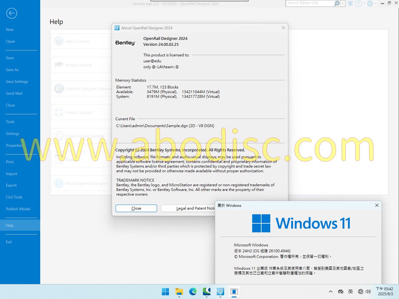
Task: Select Export in the sidebar
Action: pos(11,185)
